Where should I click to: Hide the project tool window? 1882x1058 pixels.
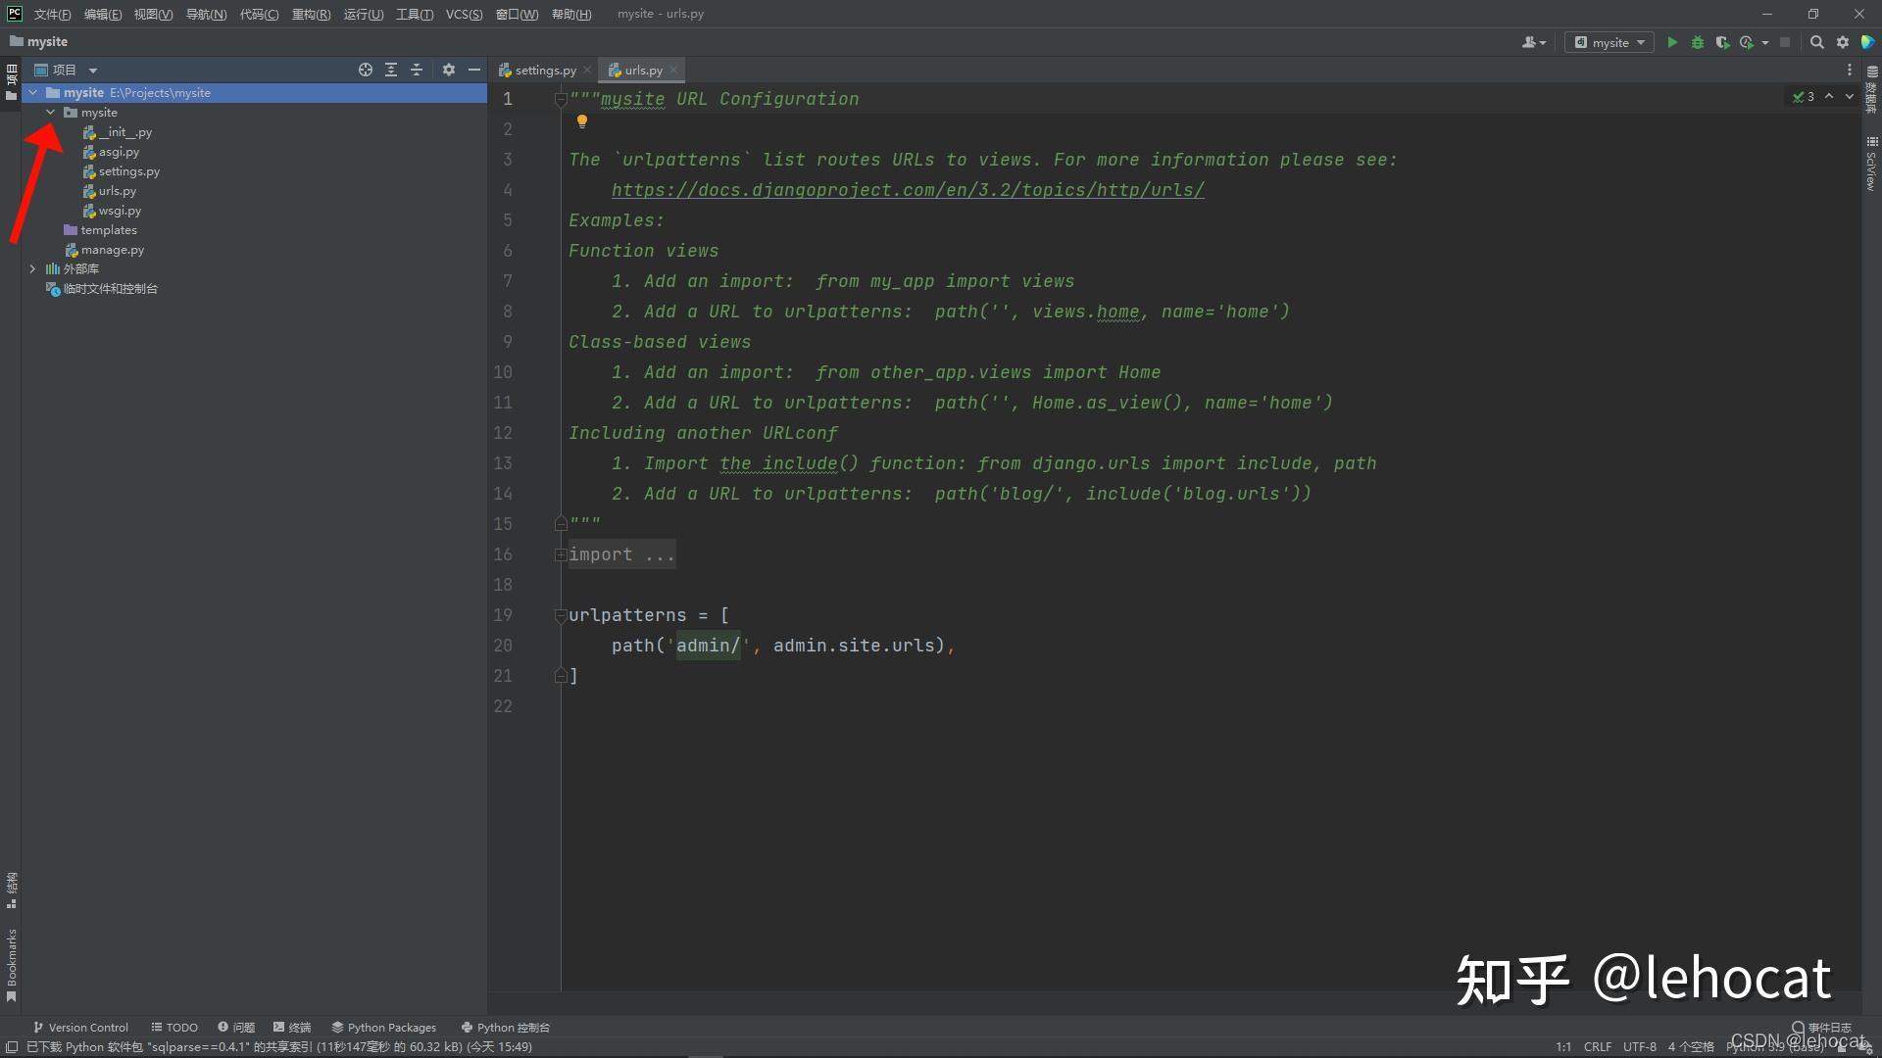[474, 70]
